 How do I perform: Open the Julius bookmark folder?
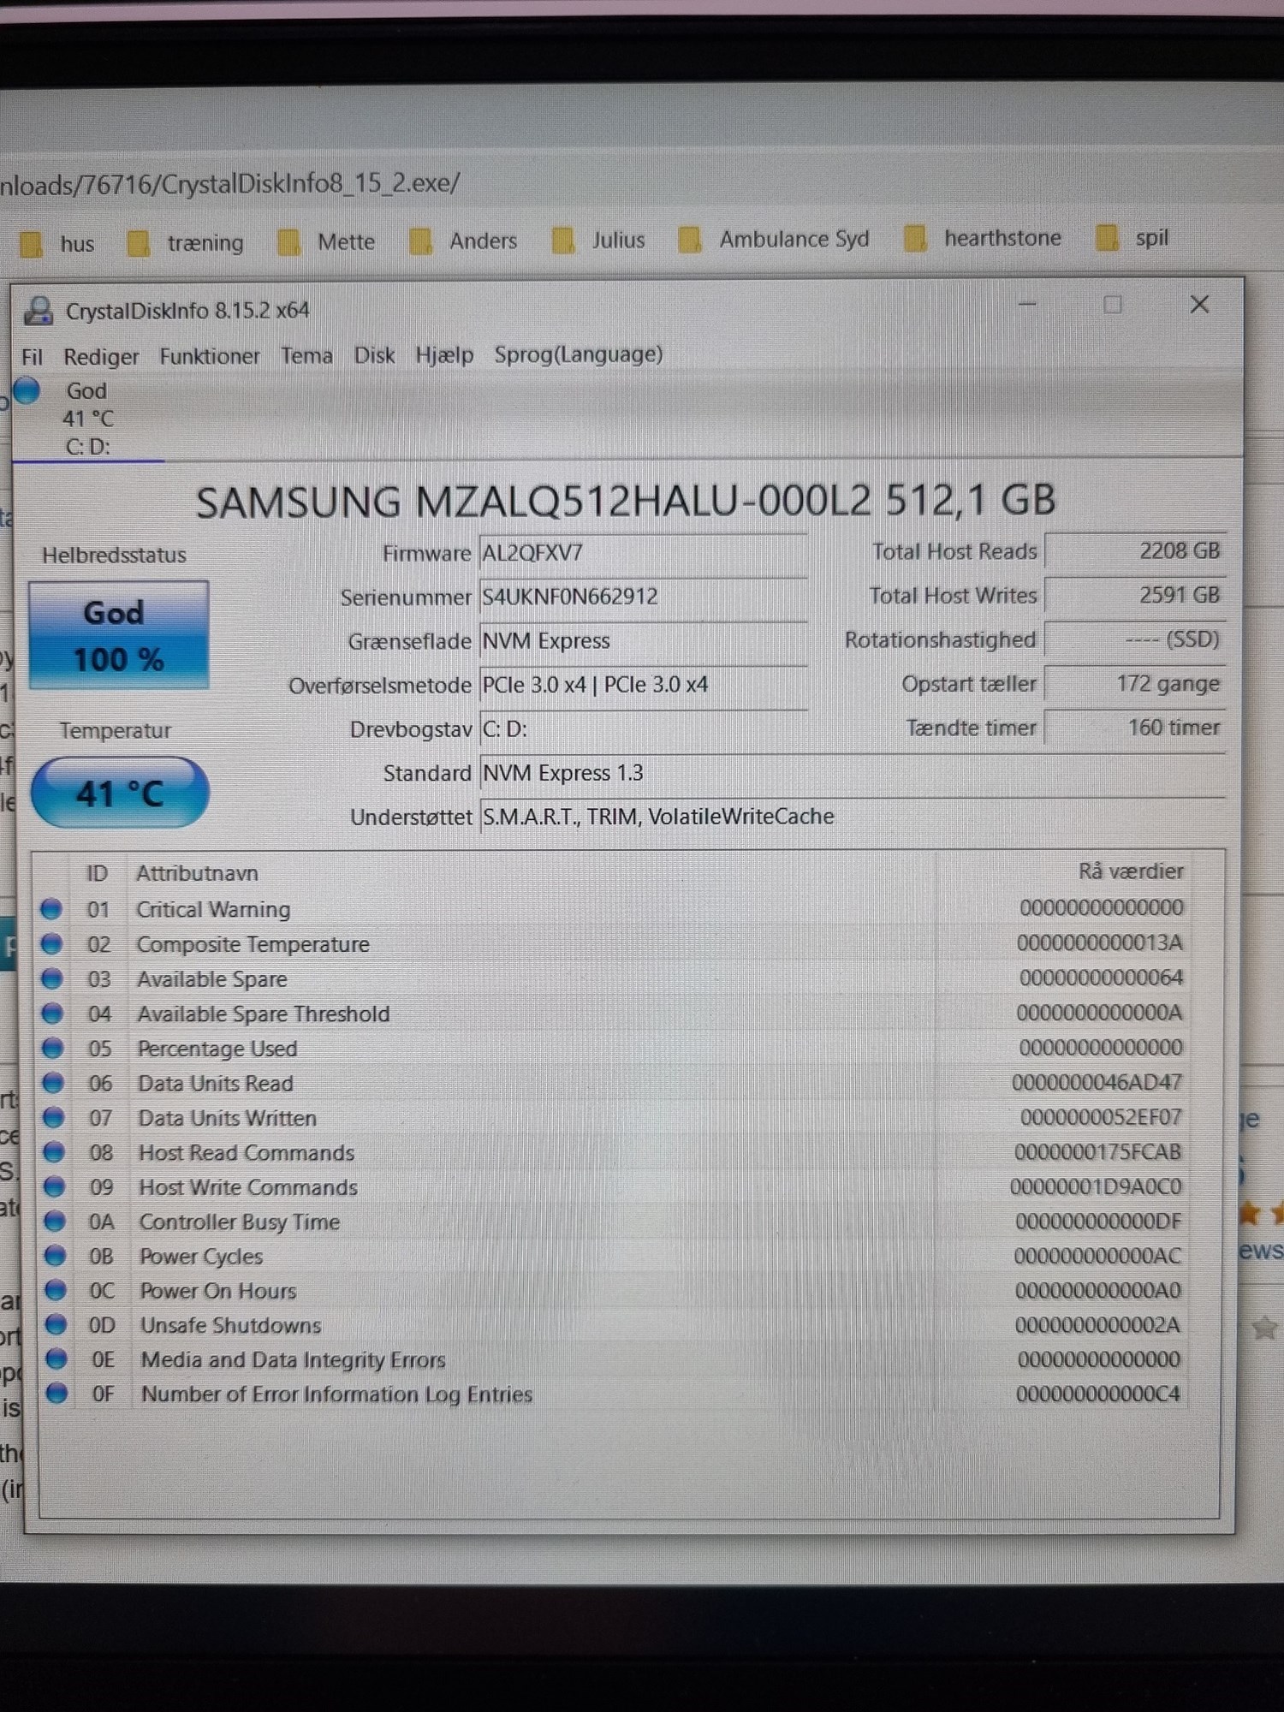tap(599, 241)
